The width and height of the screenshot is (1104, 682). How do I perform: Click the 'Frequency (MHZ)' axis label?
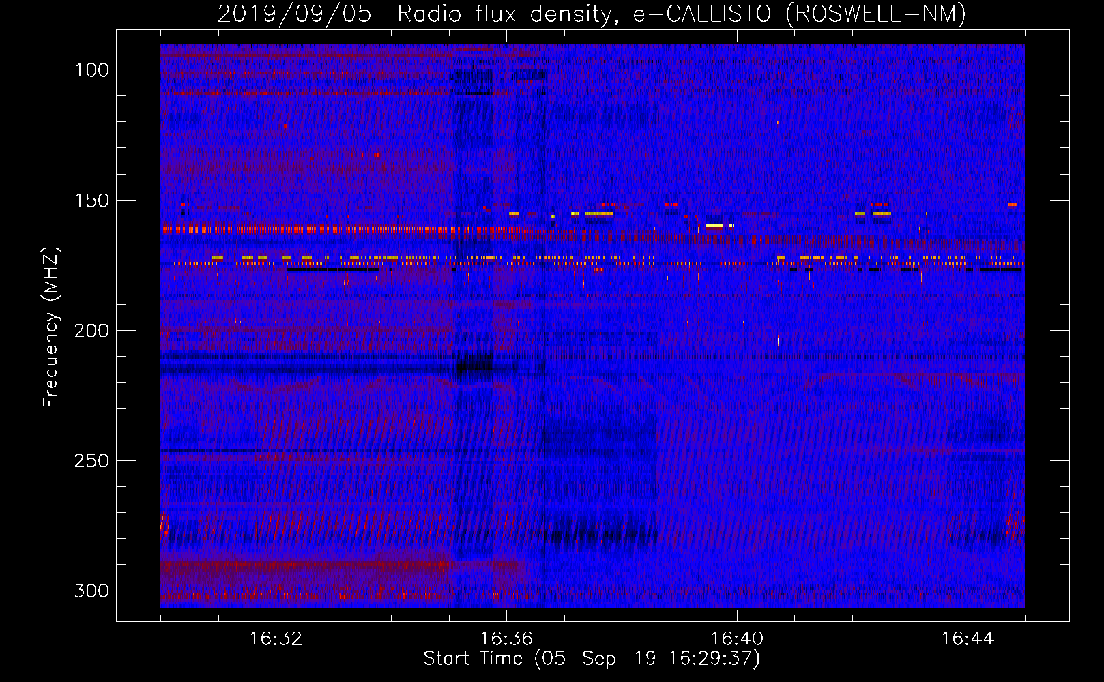pos(51,327)
